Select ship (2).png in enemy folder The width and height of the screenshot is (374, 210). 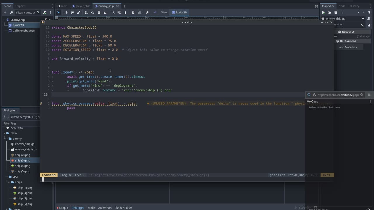click(x=22, y=155)
